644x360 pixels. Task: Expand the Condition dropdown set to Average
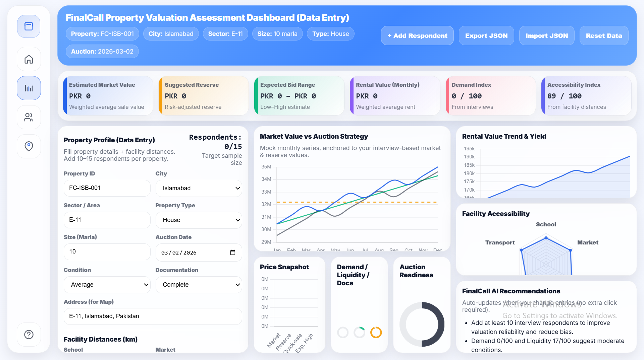point(107,285)
